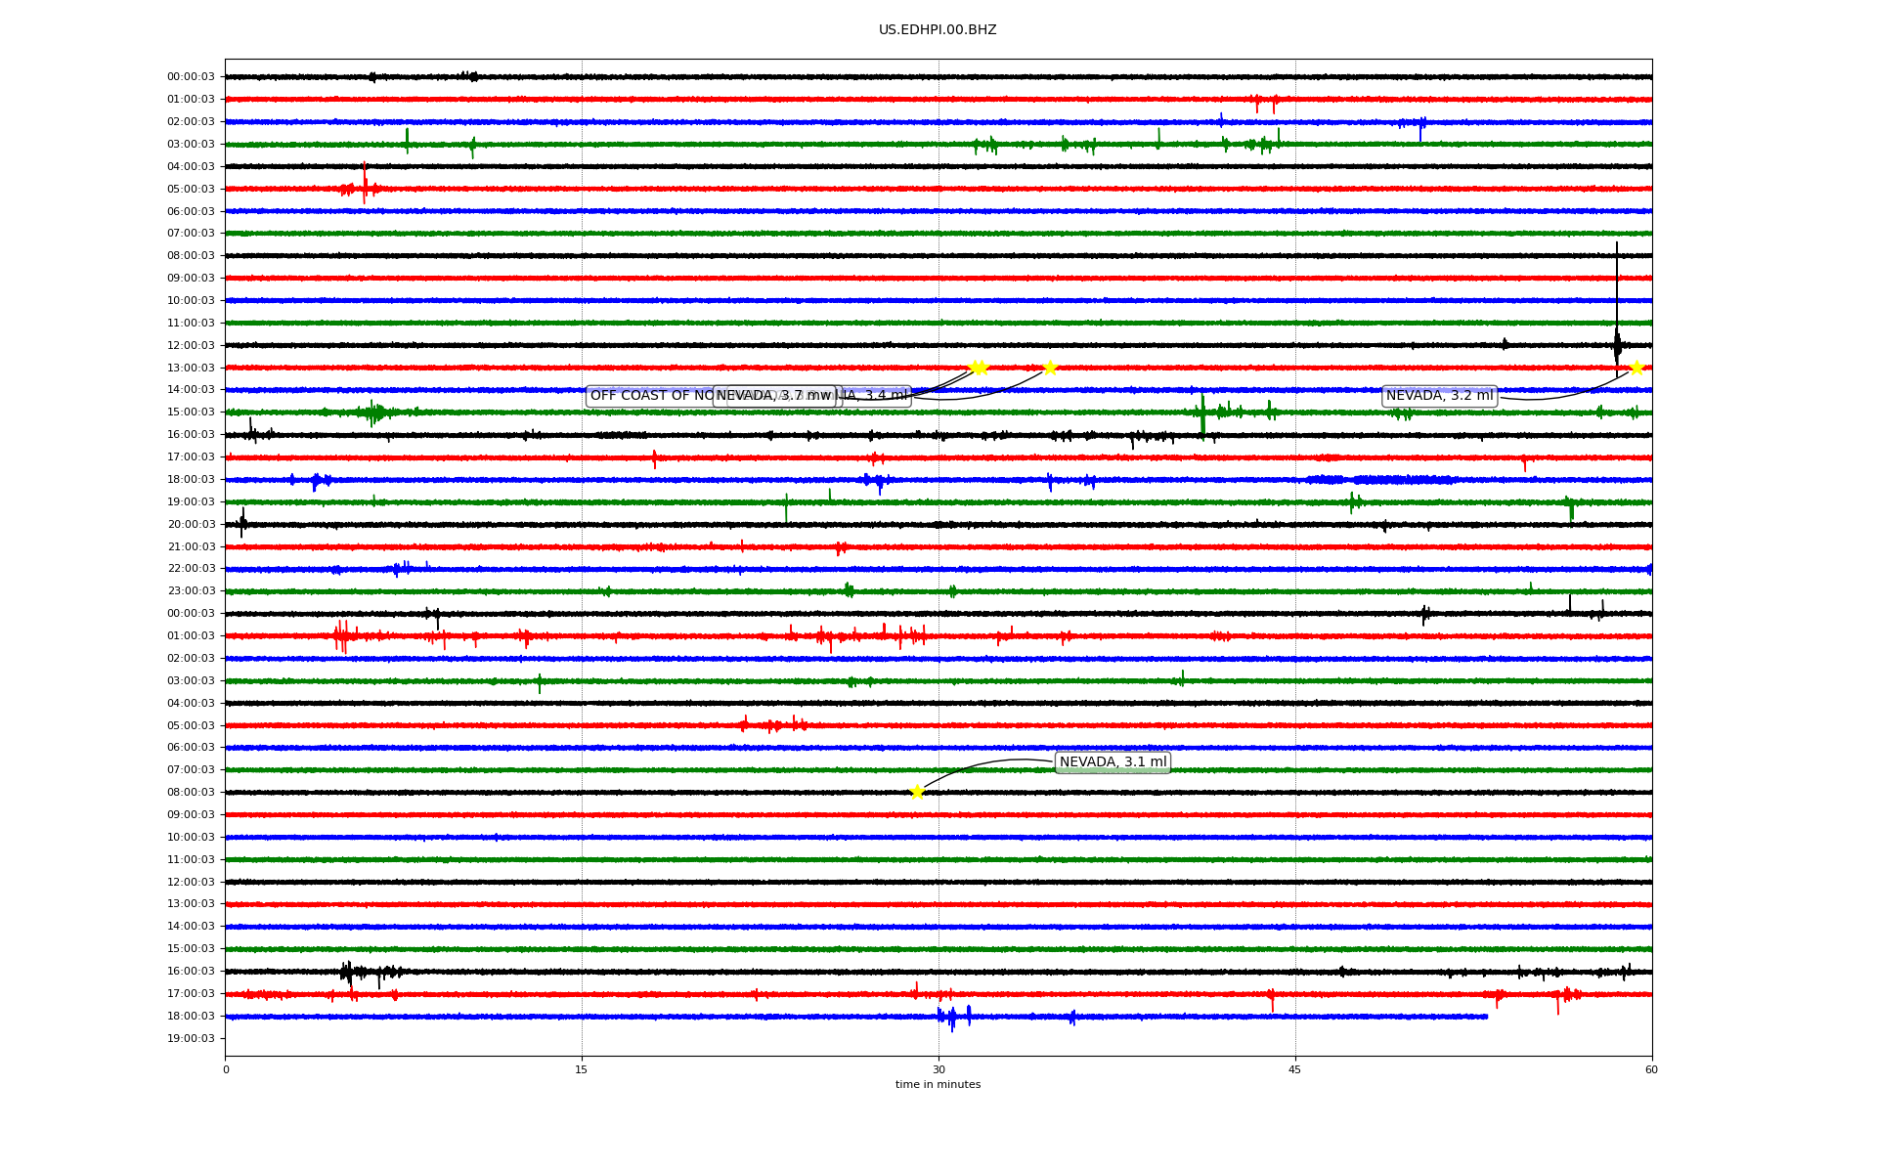This screenshot has width=1877, height=1173.
Task: Click the 20:00:03 row label
Action: (191, 525)
